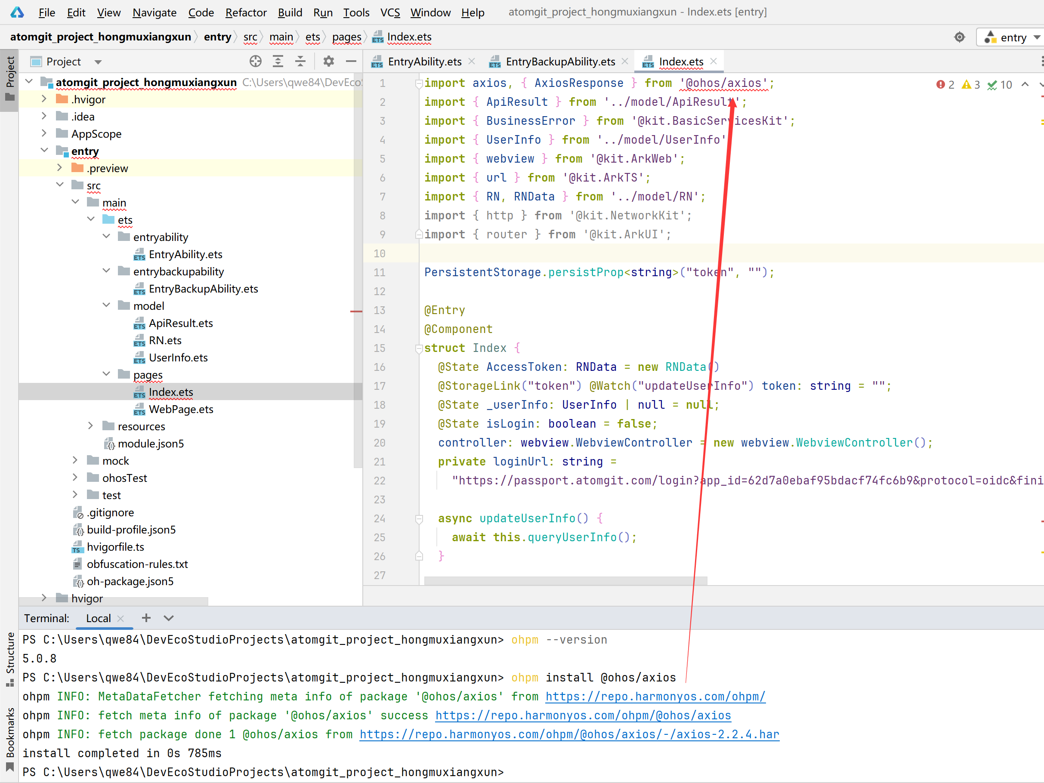The width and height of the screenshot is (1044, 783).
Task: Expand the resources folder
Action: (91, 426)
